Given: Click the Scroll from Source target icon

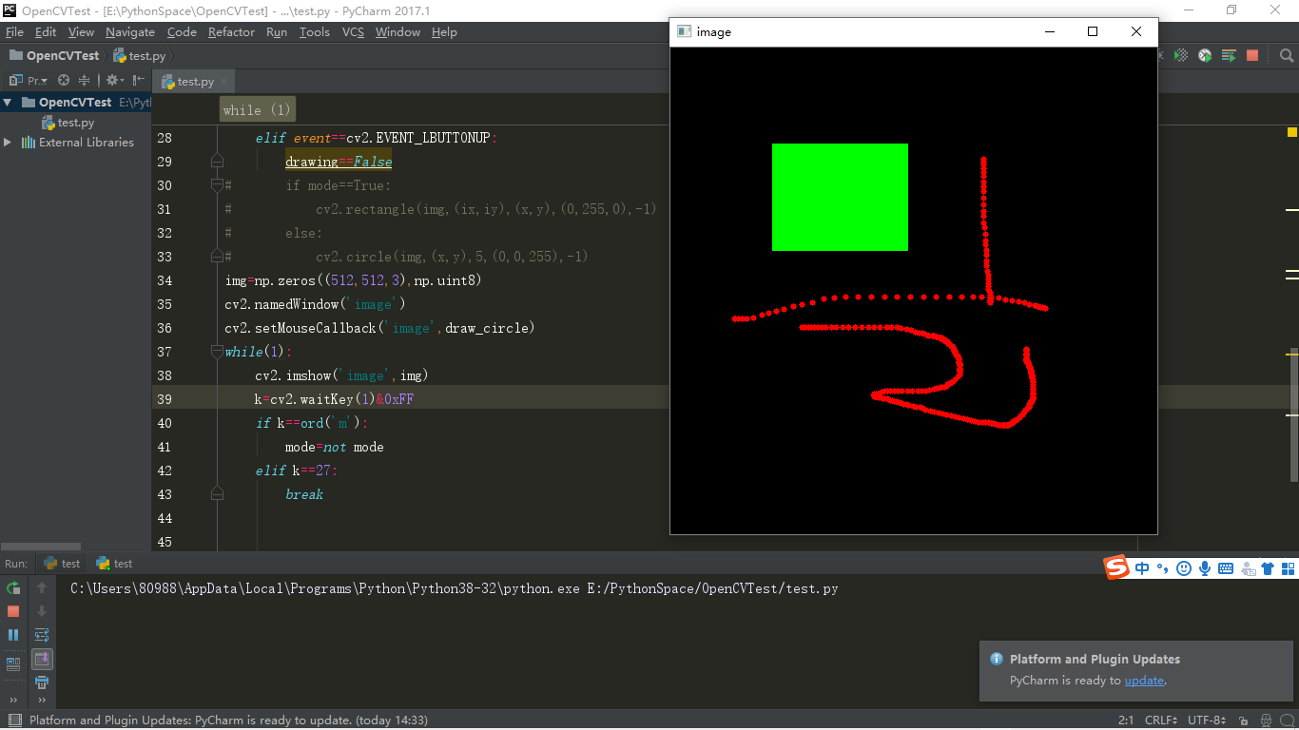Looking at the screenshot, I should click(x=64, y=81).
